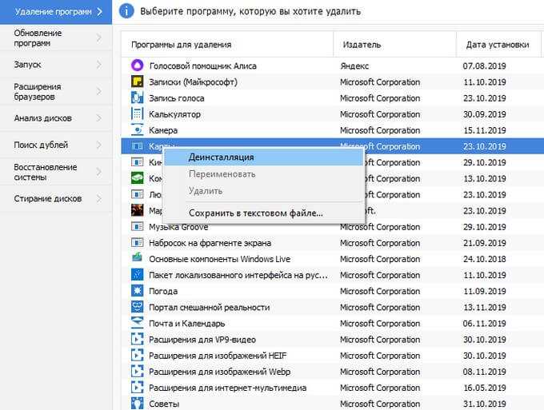
Task: Click the VP9 video extension icon
Action: tap(137, 339)
